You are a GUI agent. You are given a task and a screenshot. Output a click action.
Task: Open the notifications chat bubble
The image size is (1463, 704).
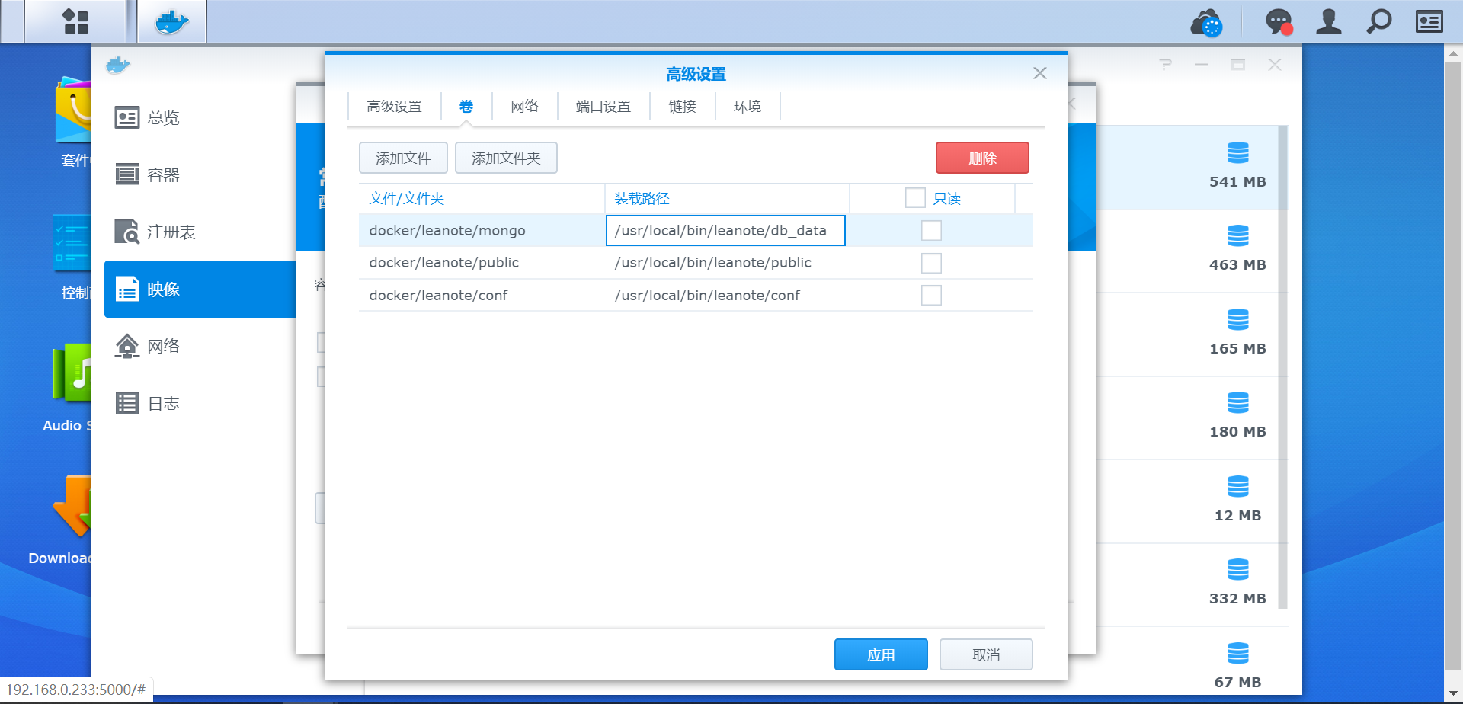tap(1278, 21)
